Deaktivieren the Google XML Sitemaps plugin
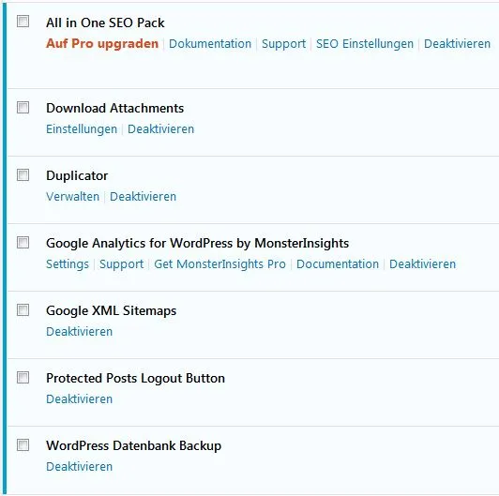 pos(79,332)
